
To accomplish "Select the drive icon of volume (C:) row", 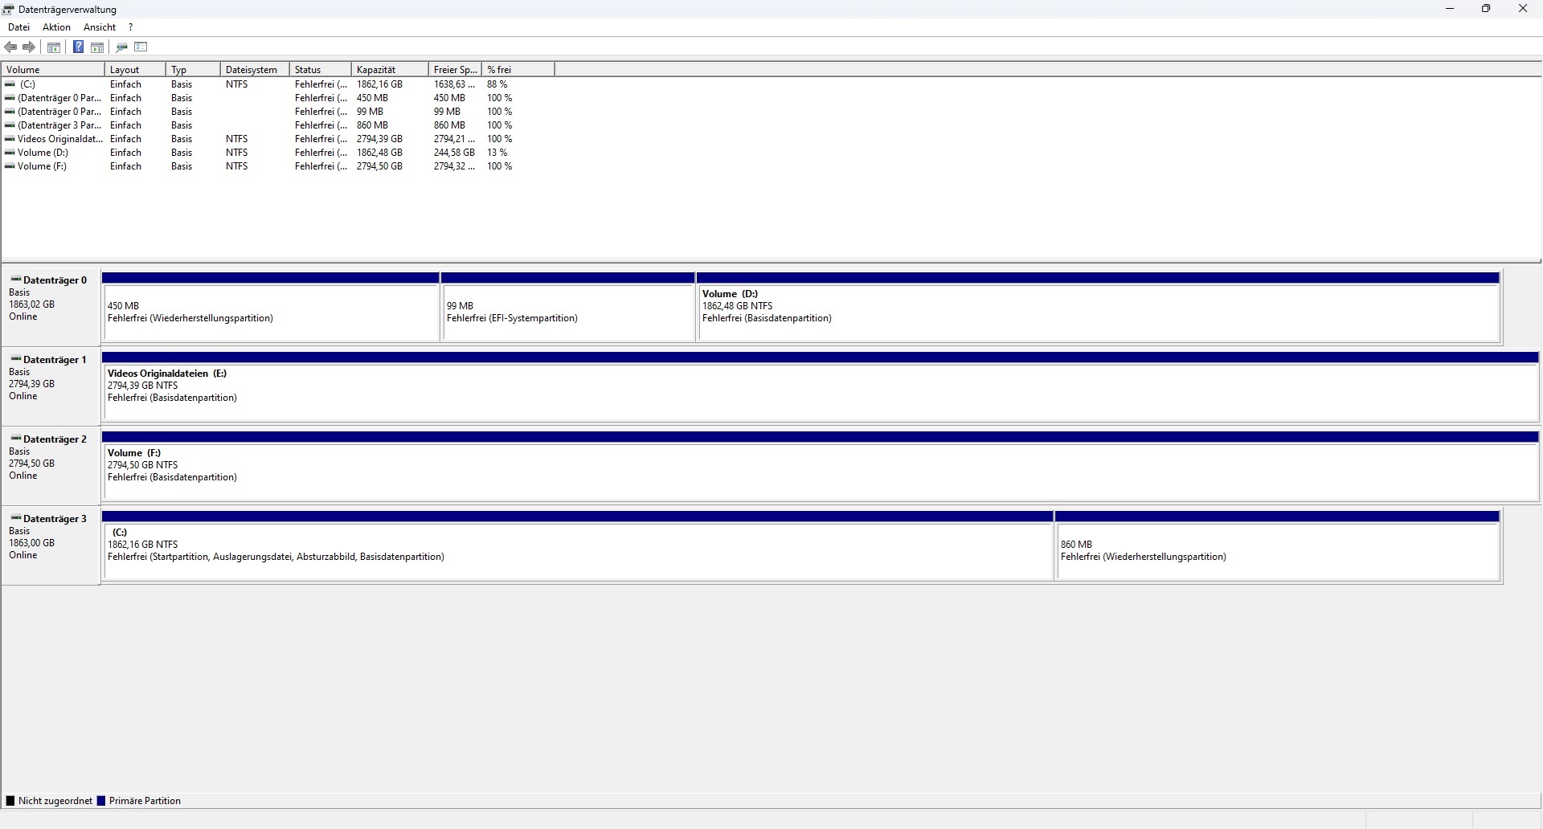I will click(10, 84).
